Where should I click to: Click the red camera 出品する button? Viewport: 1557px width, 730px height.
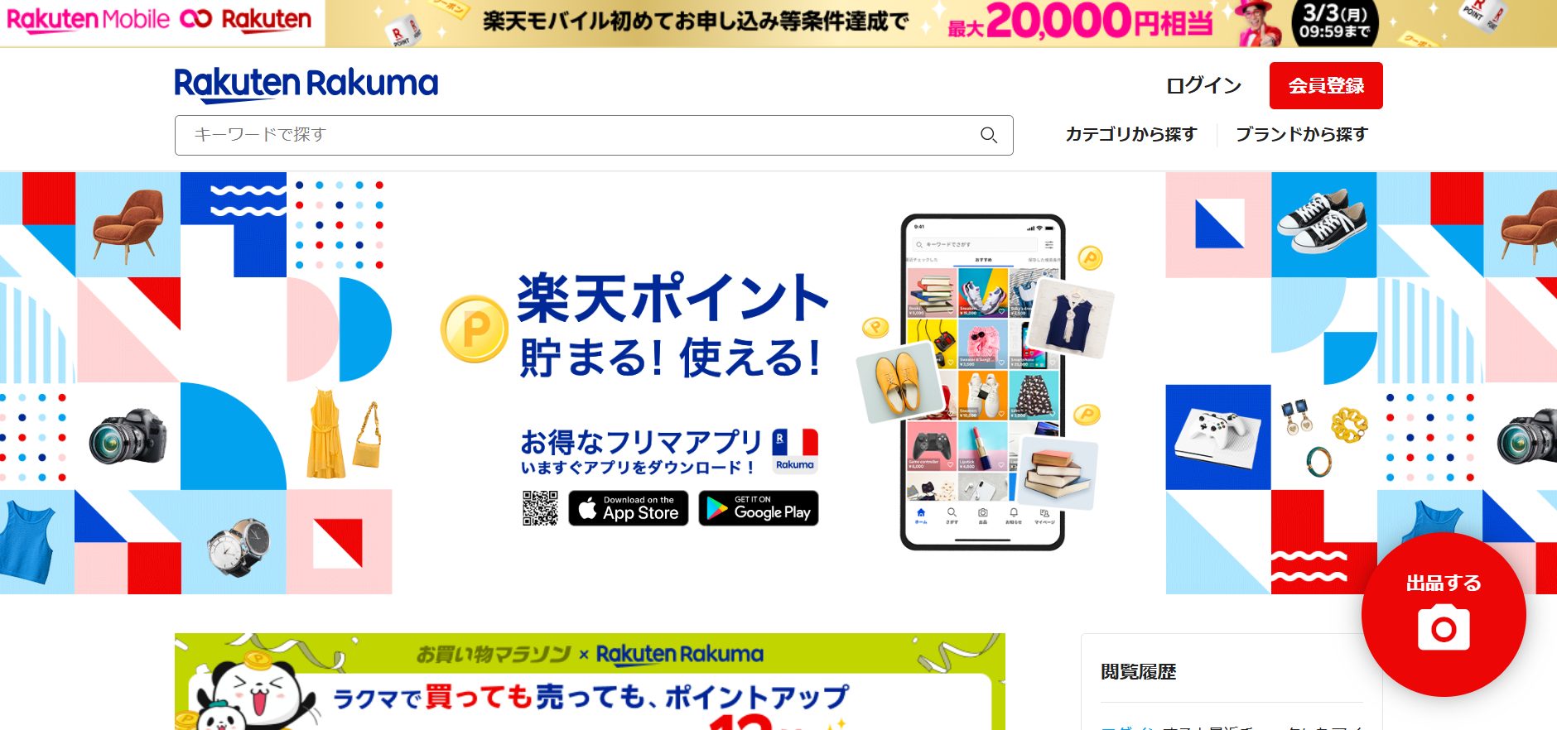coord(1444,614)
